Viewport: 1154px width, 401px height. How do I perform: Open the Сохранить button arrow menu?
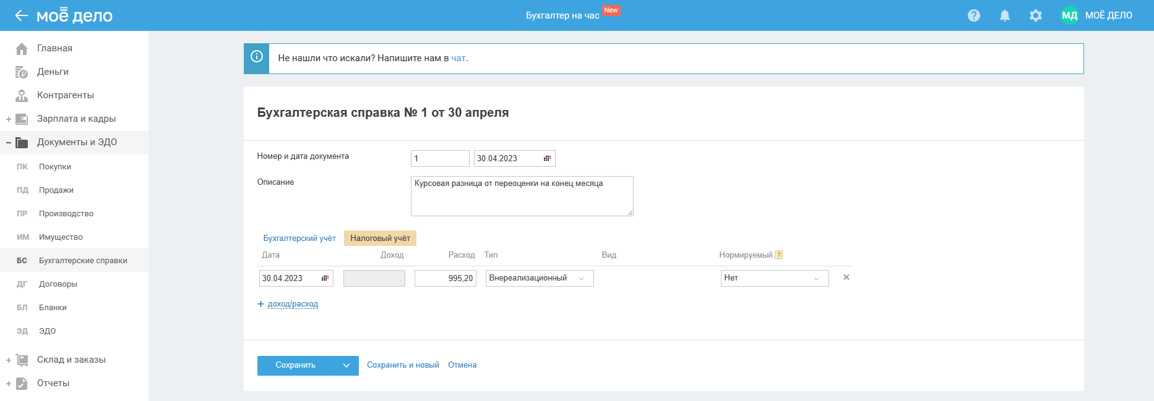(x=347, y=365)
